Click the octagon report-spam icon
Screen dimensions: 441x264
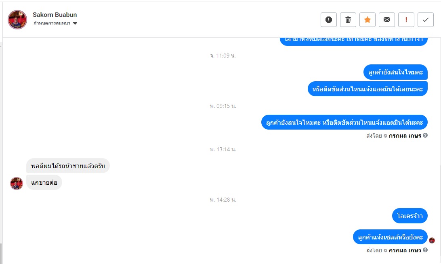(x=329, y=20)
